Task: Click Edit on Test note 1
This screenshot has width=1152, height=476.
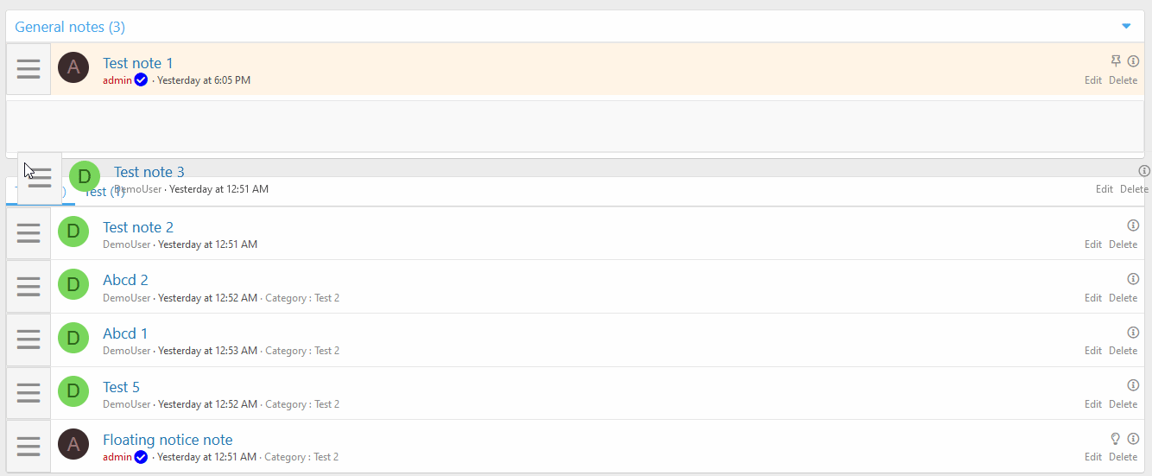Action: pyautogui.click(x=1093, y=80)
